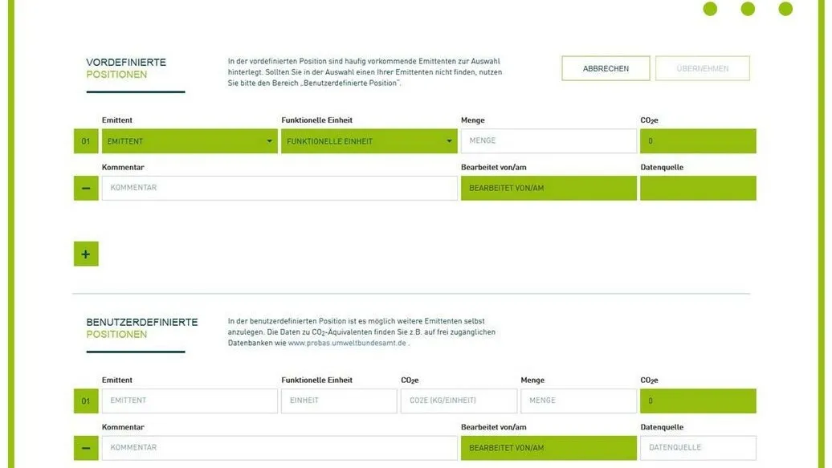Click the Bearbeitet von/am field in user-defined positions
832x468 pixels.
[x=549, y=448]
